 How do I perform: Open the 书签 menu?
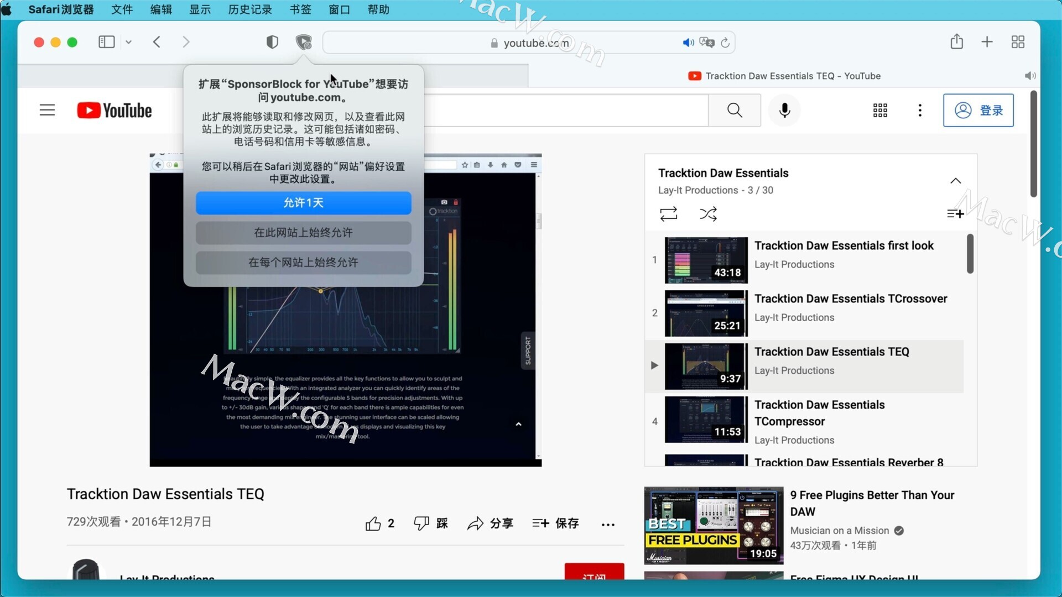pyautogui.click(x=300, y=9)
